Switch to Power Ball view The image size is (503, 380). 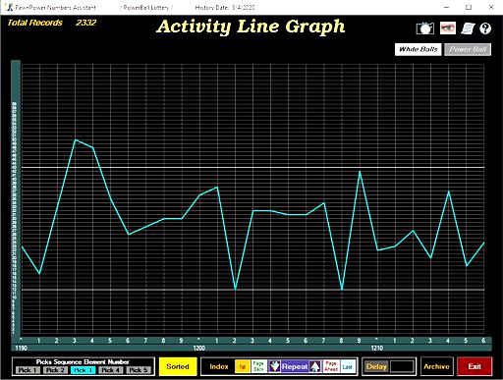468,49
